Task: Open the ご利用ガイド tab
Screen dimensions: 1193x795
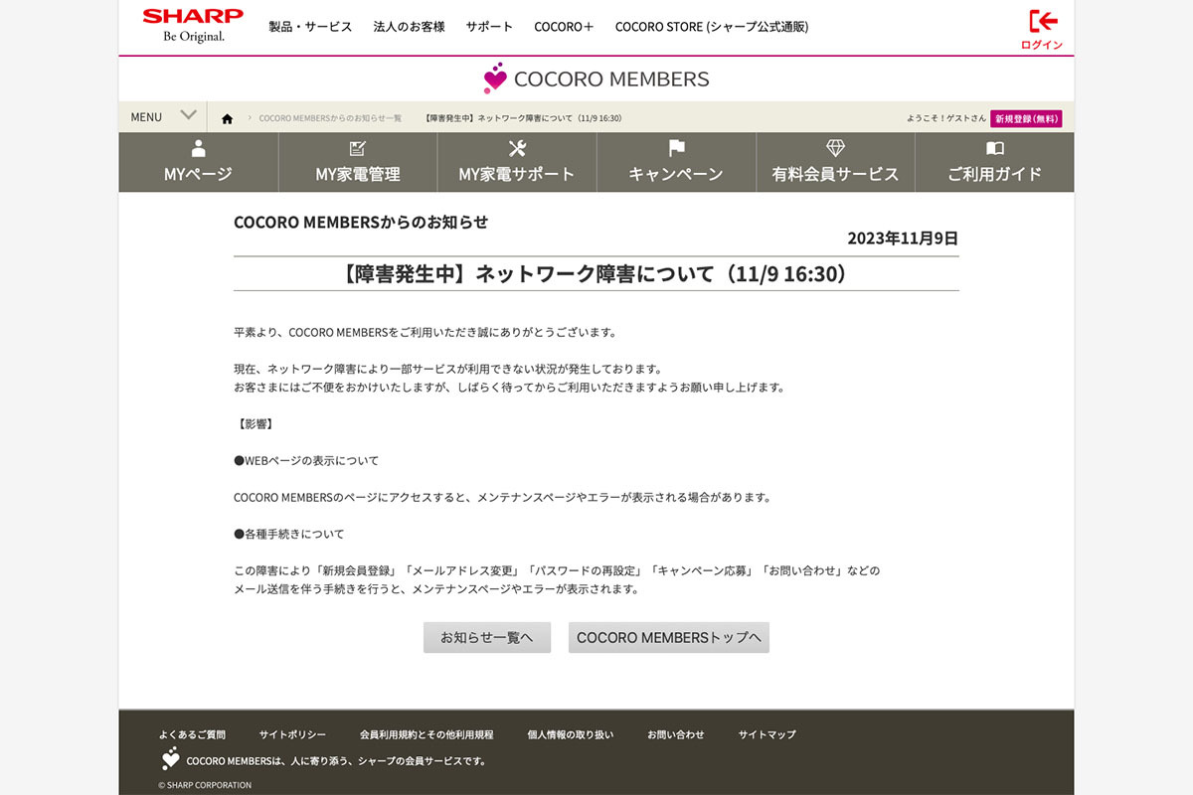Action: pos(994,162)
